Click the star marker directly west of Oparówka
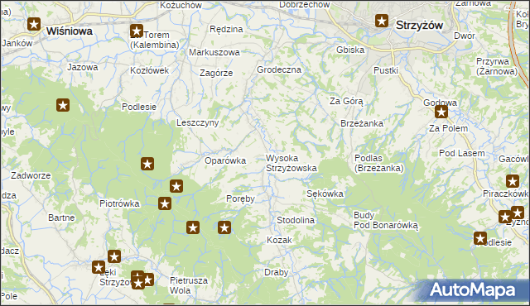 pyautogui.click(x=147, y=165)
